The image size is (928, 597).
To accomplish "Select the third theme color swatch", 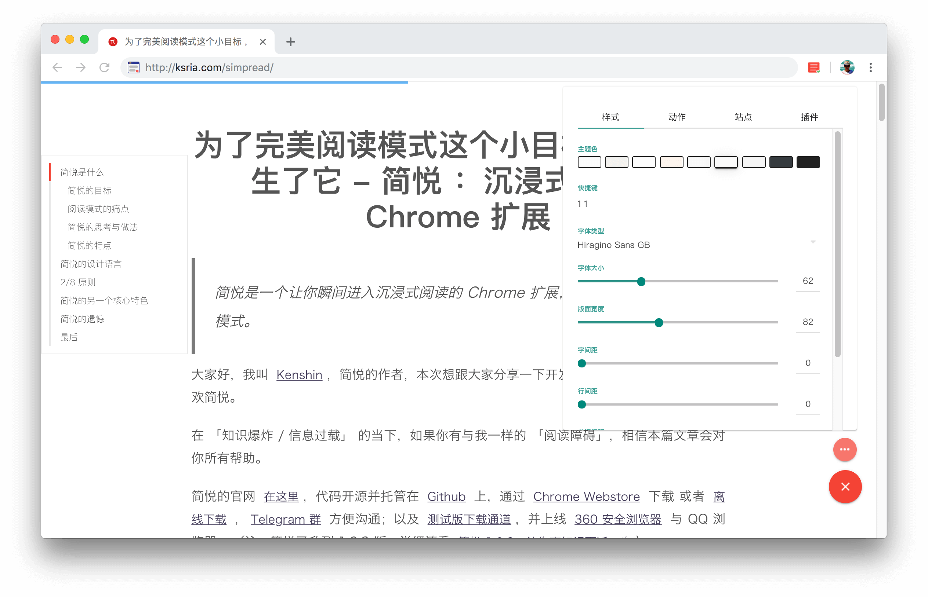I will click(644, 162).
